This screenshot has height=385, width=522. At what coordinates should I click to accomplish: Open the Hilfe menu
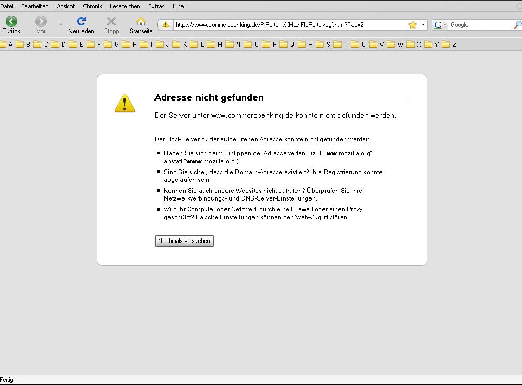(178, 6)
